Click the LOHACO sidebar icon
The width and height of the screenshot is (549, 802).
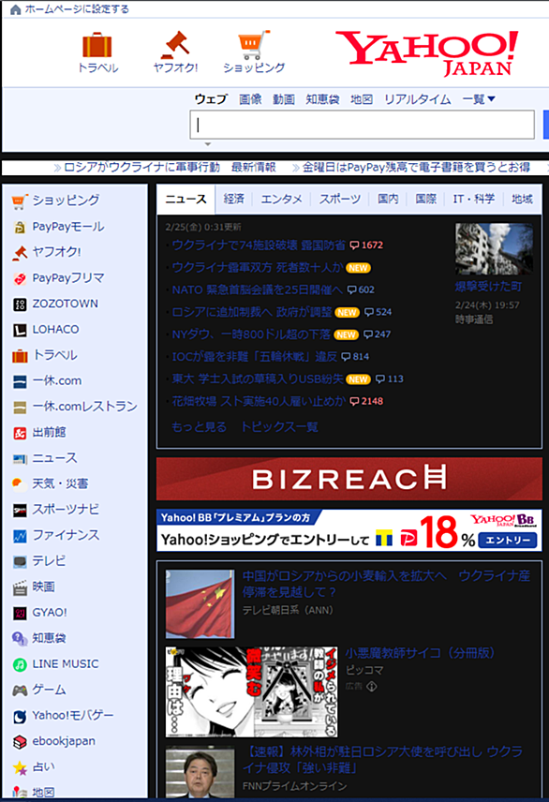tap(20, 330)
